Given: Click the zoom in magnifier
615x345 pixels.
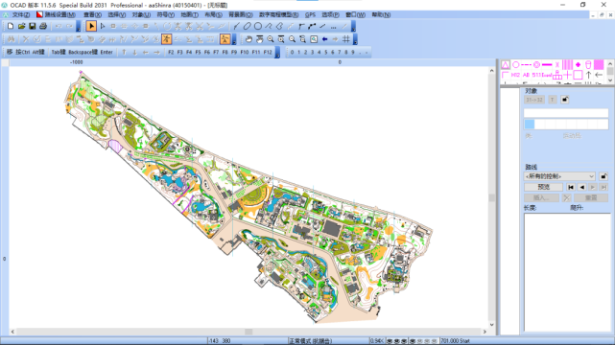Looking at the screenshot, I should click(271, 39).
